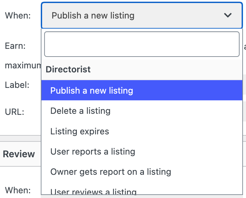Click the 'When:' label in Review section
Screen dimensions: 246x198
tap(18, 190)
